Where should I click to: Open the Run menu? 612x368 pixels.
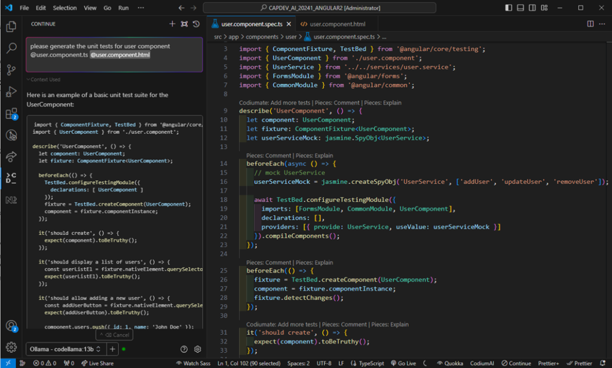[x=124, y=8]
